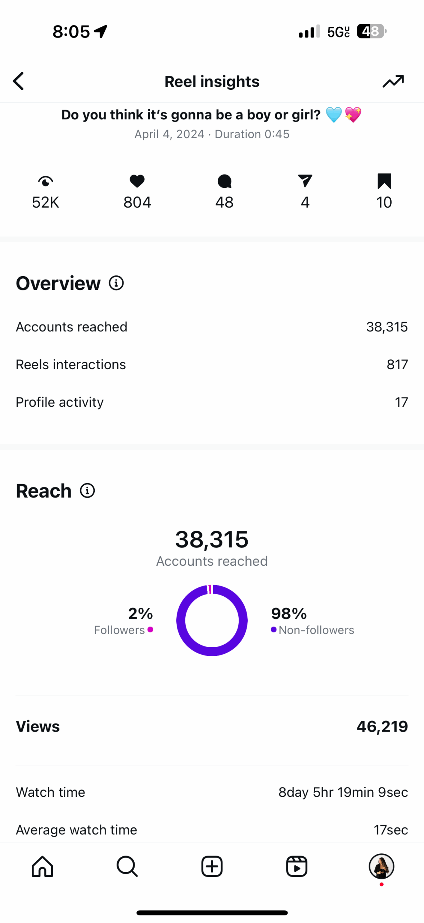The height and width of the screenshot is (923, 424).
Task: Open the profile picture tab
Action: 382,866
